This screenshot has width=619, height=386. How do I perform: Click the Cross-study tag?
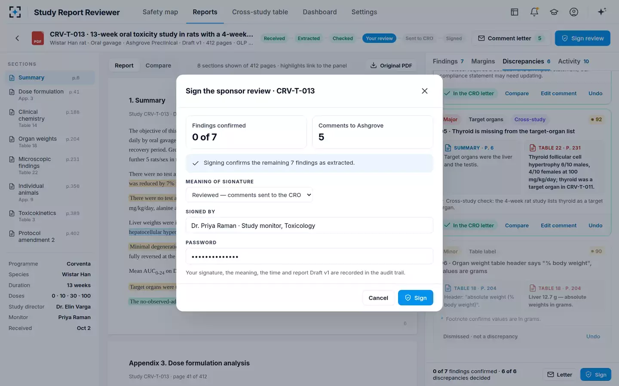(530, 119)
